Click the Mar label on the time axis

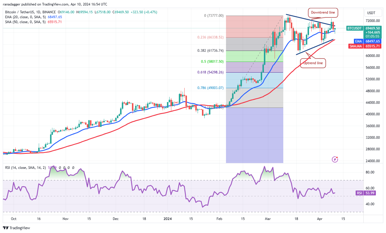click(x=268, y=219)
